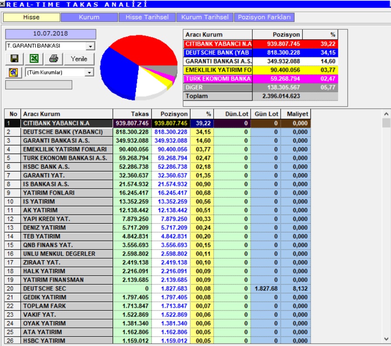The width and height of the screenshot is (391, 346).
Task: Click the printer icon
Action: tap(54, 59)
